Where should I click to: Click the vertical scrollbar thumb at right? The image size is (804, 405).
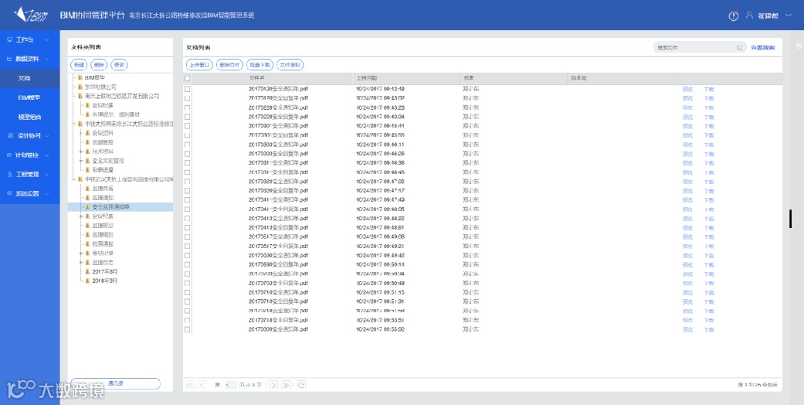(x=790, y=219)
